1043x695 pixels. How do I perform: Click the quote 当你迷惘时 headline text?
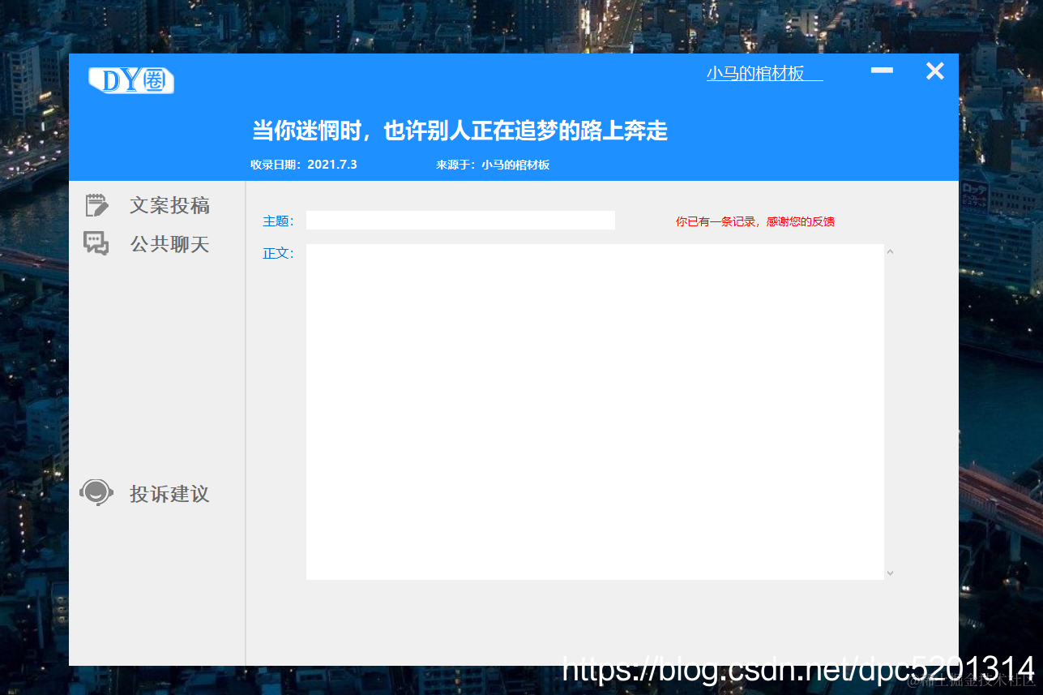(459, 131)
